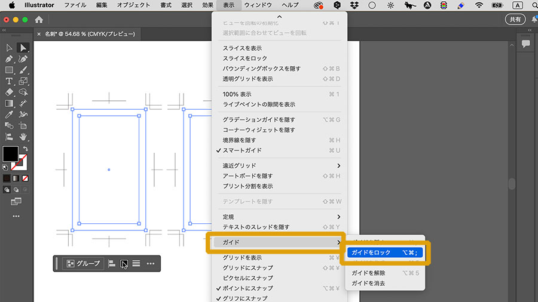Swap fill and stroke colors
538x302 pixels.
click(25, 149)
